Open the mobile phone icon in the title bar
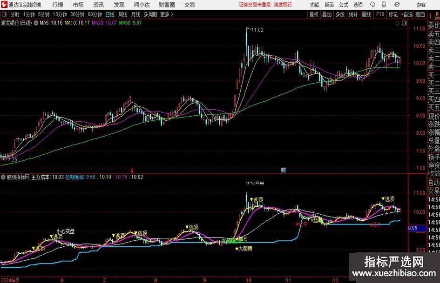 click(x=384, y=5)
